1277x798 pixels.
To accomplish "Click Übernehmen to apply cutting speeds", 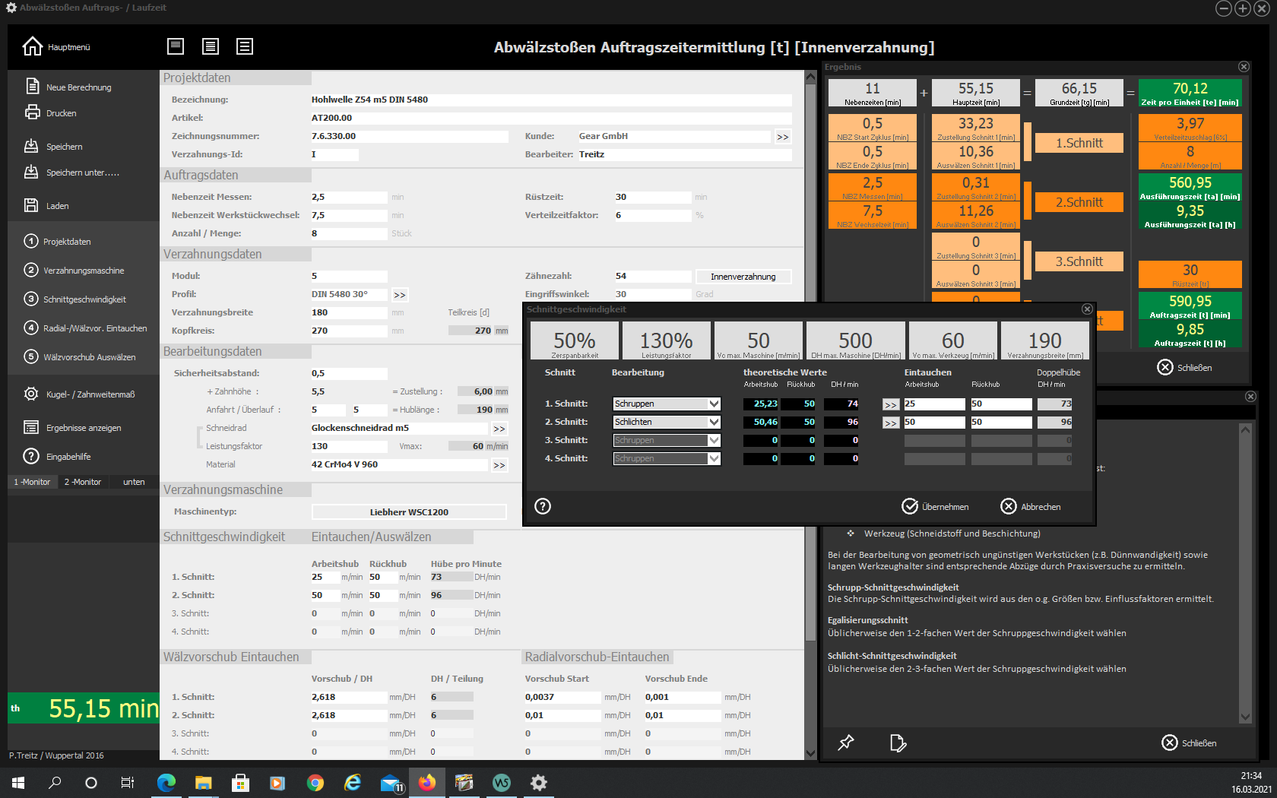I will [x=935, y=506].
